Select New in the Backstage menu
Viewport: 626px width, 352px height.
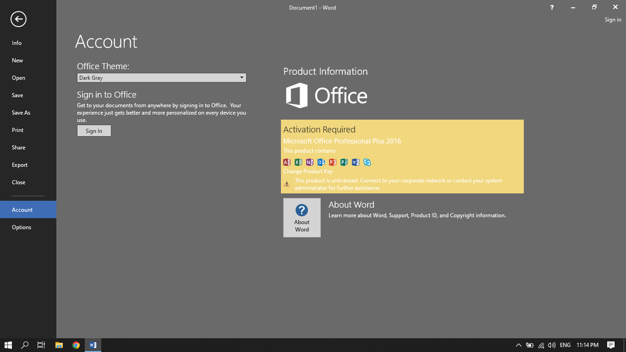[28, 60]
